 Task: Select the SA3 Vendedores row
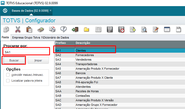pyautogui.click(x=120, y=60)
